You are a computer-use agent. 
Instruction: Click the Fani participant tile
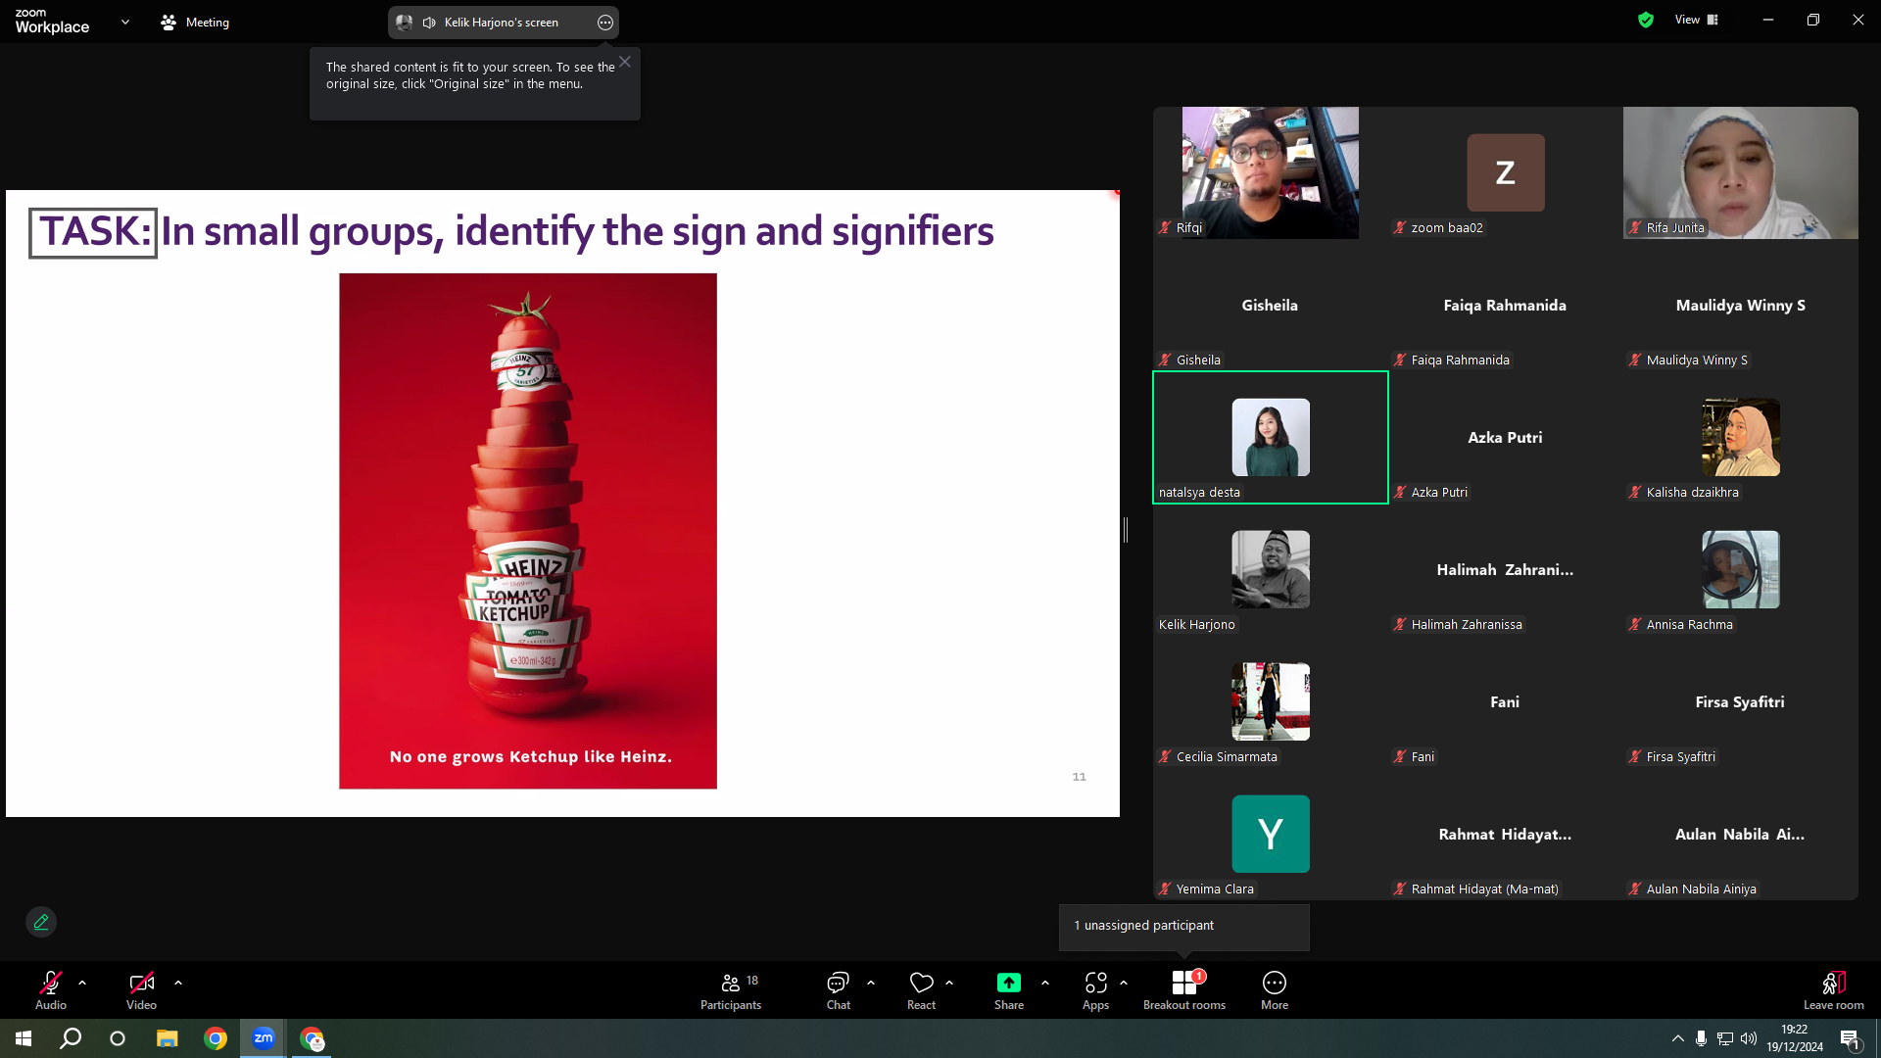tap(1506, 701)
